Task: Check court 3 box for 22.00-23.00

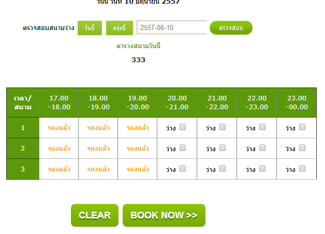Action: (262, 168)
